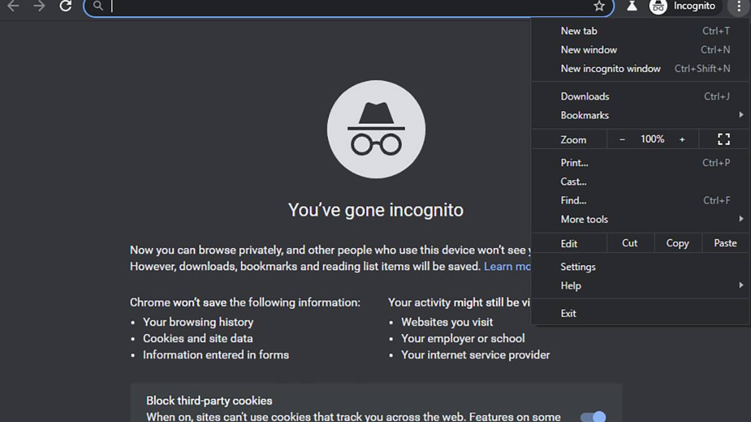
Task: Open Downloads from the menu
Action: coord(641,96)
